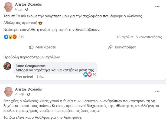Open the options menu of the first post
The width and height of the screenshot is (166, 121).
(157, 6)
